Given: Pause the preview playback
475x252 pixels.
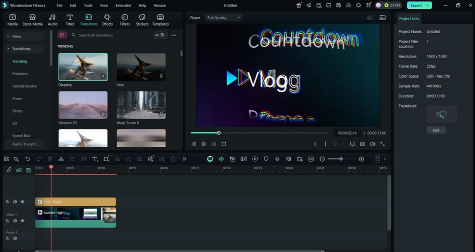Looking at the screenshot, I should pyautogui.click(x=214, y=144).
